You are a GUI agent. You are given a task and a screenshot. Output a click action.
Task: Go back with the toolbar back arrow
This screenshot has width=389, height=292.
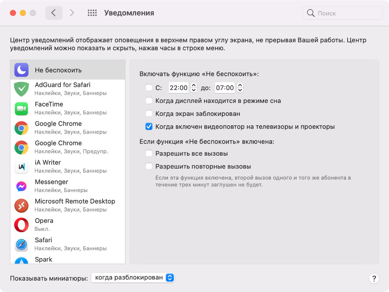click(54, 13)
